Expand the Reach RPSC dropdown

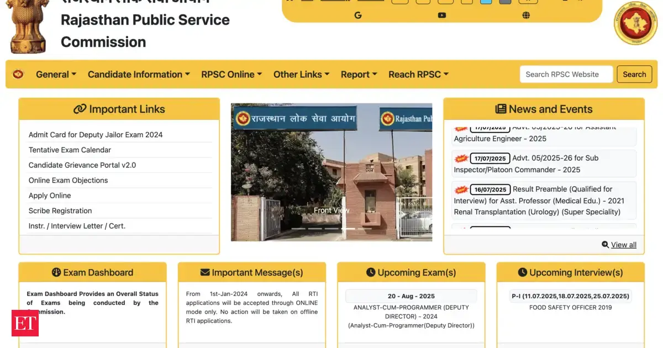418,75
